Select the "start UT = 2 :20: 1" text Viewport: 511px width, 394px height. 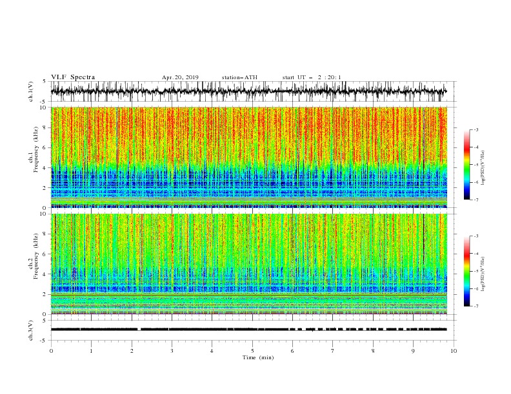(312, 77)
